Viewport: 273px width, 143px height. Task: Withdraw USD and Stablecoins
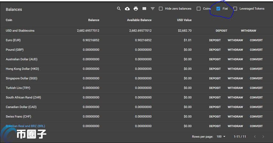click(x=248, y=31)
